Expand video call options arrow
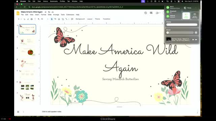The image size is (216, 121). point(160,13)
